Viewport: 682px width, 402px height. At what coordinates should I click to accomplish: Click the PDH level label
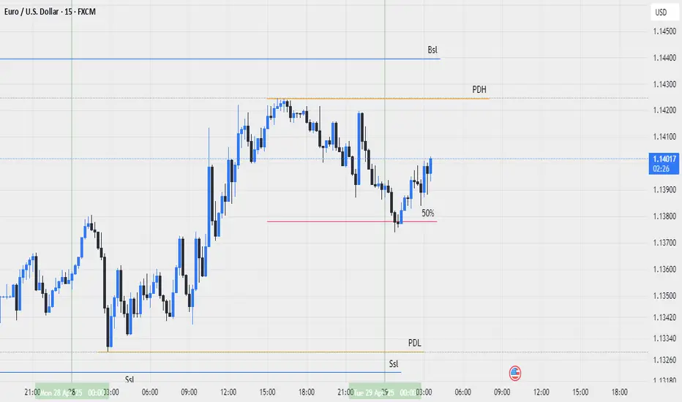pos(479,89)
